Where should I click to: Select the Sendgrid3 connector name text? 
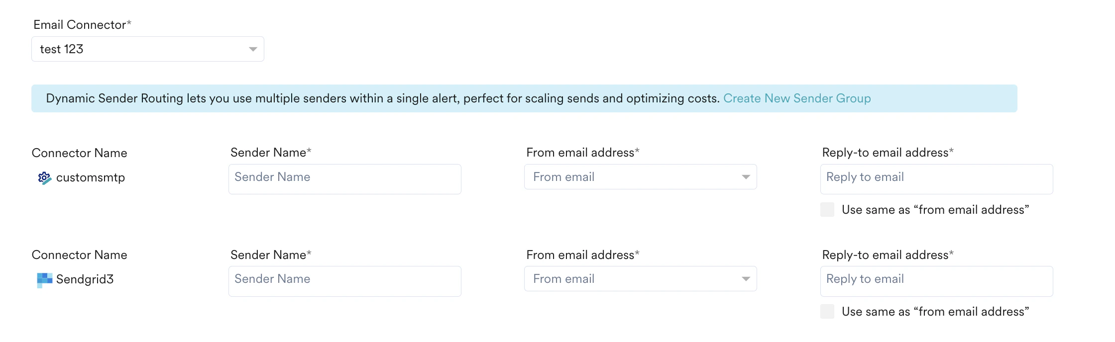click(x=85, y=279)
